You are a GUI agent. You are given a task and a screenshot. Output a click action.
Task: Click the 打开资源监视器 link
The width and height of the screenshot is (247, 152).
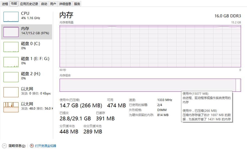pyautogui.click(x=46, y=146)
